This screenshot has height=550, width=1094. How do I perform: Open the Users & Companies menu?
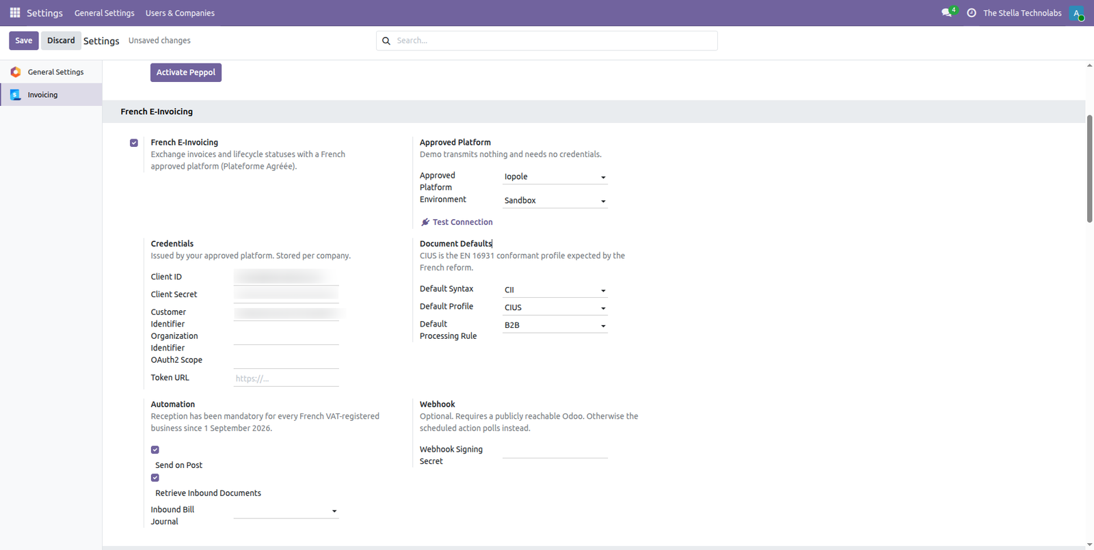click(x=180, y=13)
